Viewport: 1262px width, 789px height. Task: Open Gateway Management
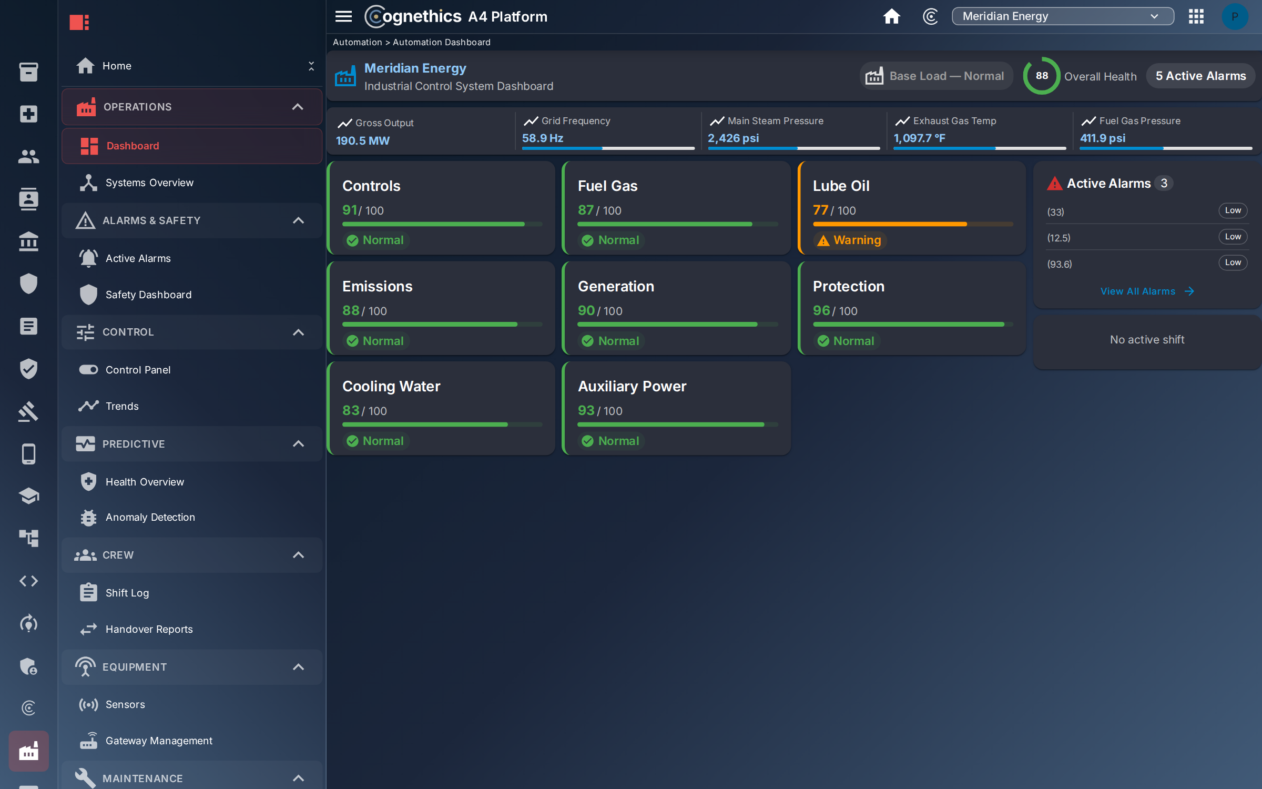click(x=192, y=741)
